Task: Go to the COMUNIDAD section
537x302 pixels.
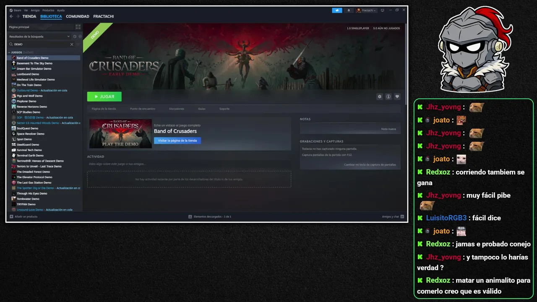Action: (78, 16)
